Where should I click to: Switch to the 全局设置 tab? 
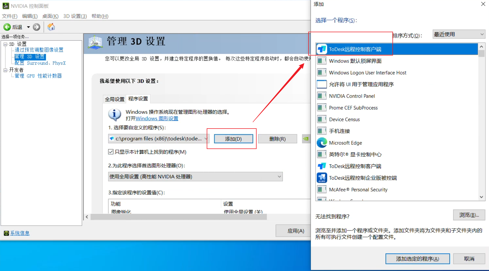pyautogui.click(x=114, y=99)
